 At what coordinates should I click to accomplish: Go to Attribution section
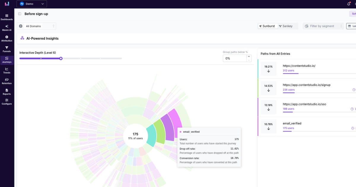point(7,39)
